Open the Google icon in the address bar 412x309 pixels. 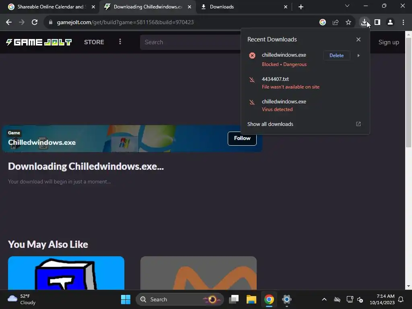pyautogui.click(x=323, y=23)
